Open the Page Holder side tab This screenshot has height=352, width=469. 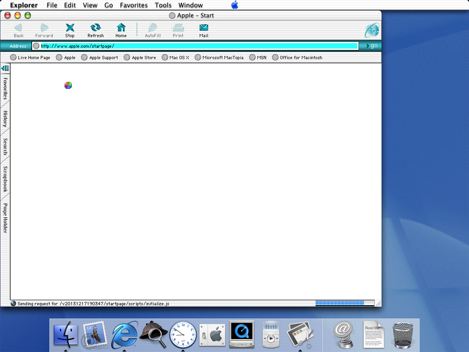pyautogui.click(x=5, y=218)
